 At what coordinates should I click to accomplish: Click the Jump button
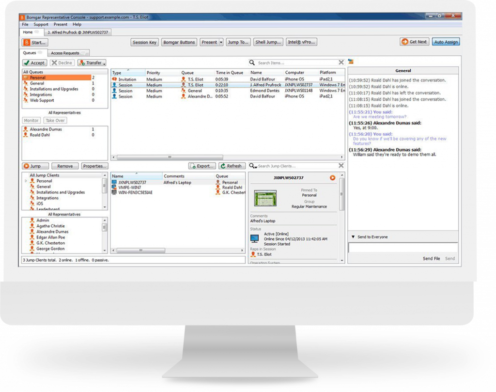(35, 166)
